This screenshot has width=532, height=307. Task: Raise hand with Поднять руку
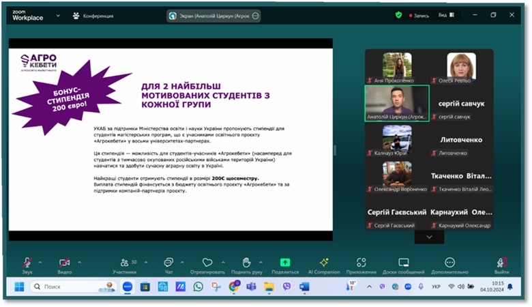click(x=247, y=265)
